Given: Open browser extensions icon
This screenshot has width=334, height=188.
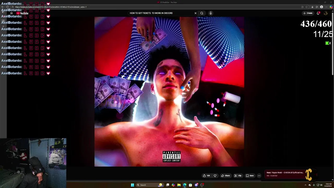Looking at the screenshot, I should tap(312, 7).
